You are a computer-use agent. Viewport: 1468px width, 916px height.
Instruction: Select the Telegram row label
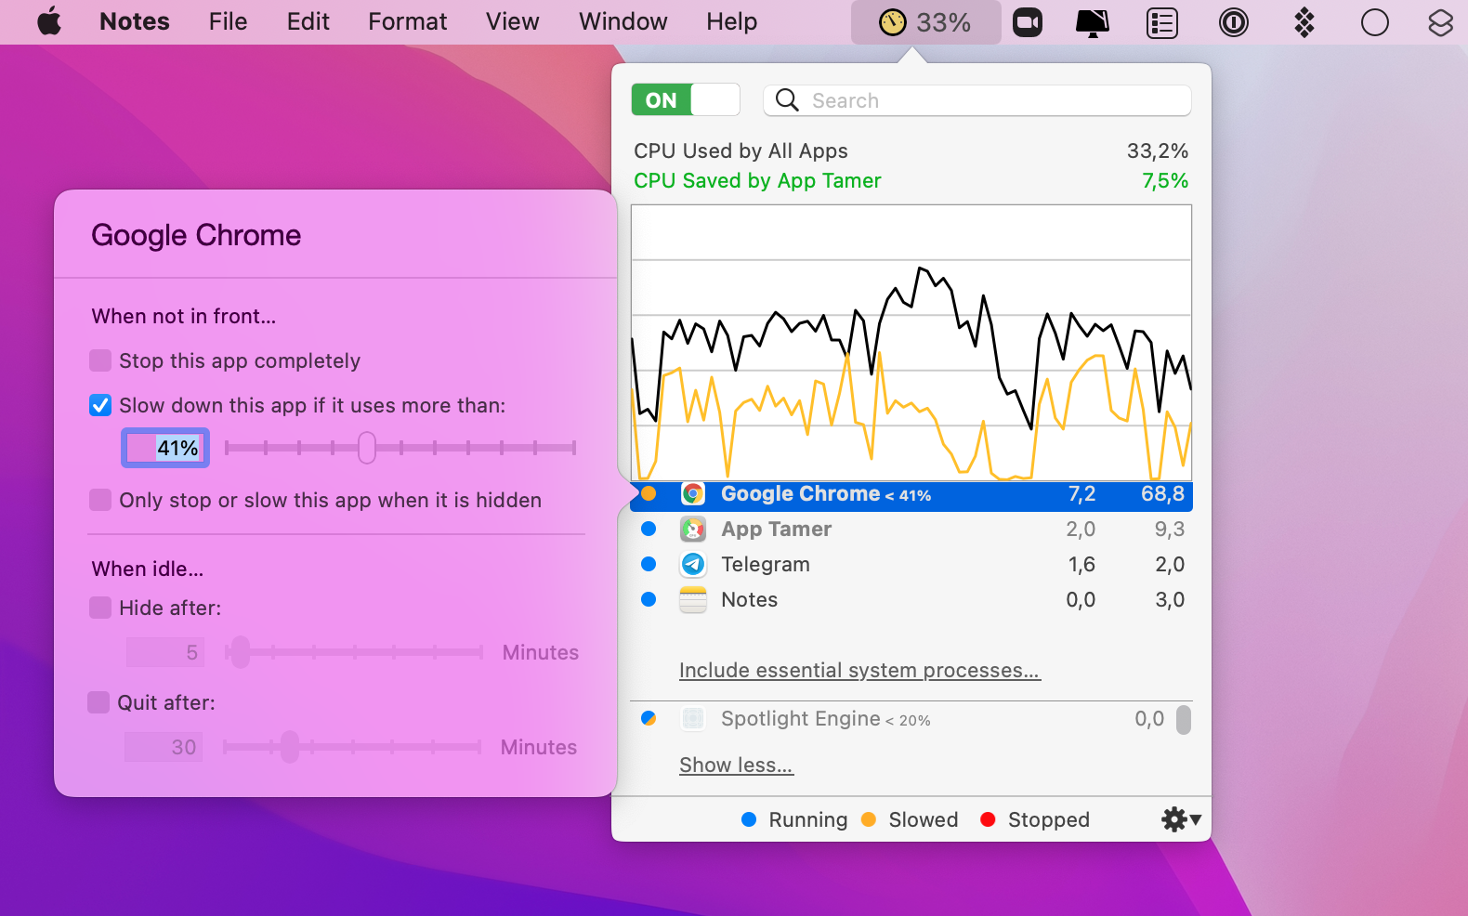tap(766, 565)
